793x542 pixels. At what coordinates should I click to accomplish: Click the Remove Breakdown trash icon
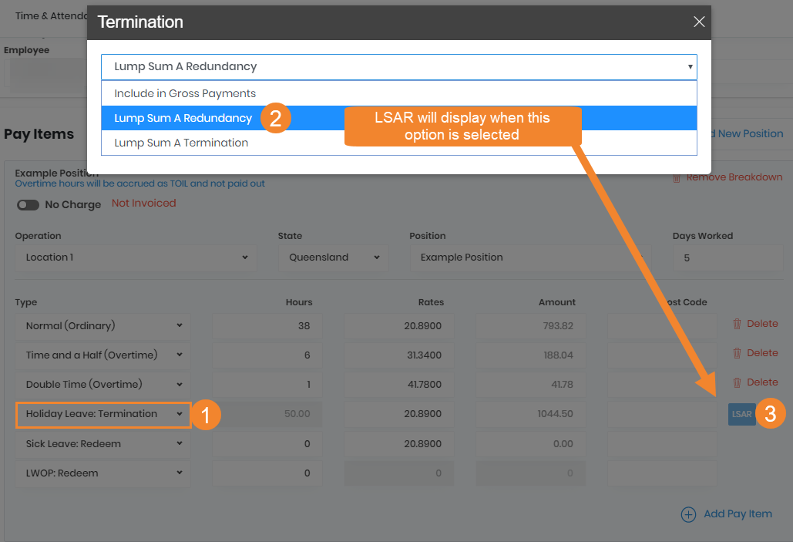[x=677, y=177]
